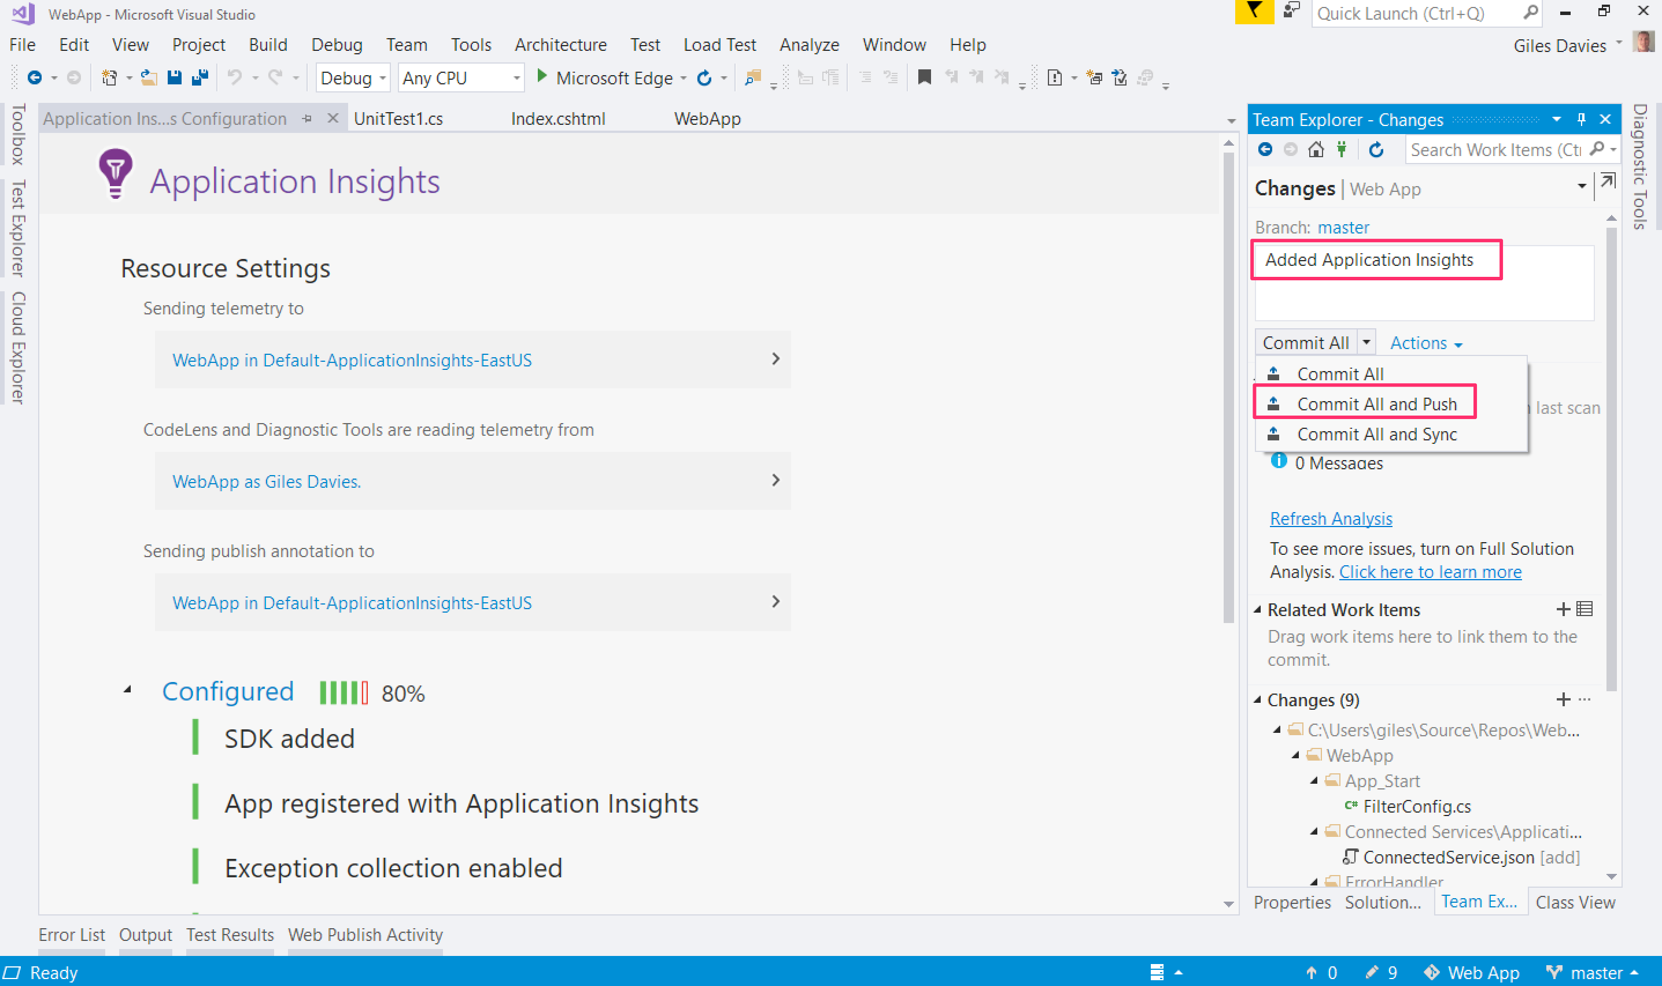Switch to the UnitTest1.cs tab
1662x986 pixels.
coord(398,119)
